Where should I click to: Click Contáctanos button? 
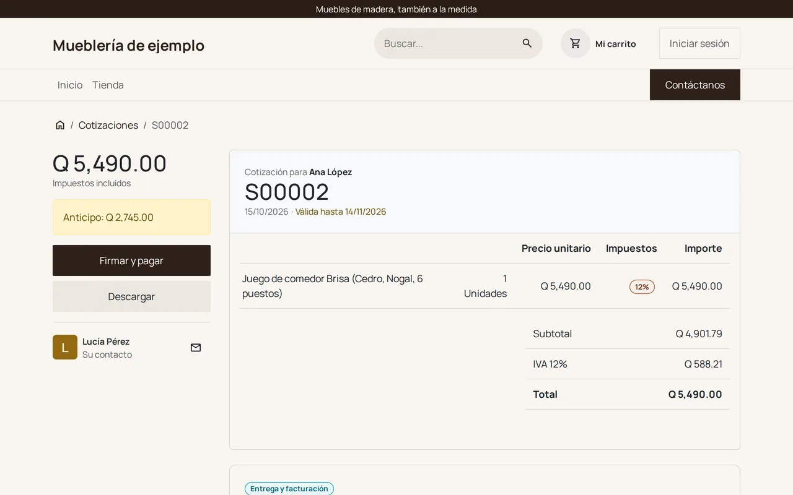tap(695, 85)
